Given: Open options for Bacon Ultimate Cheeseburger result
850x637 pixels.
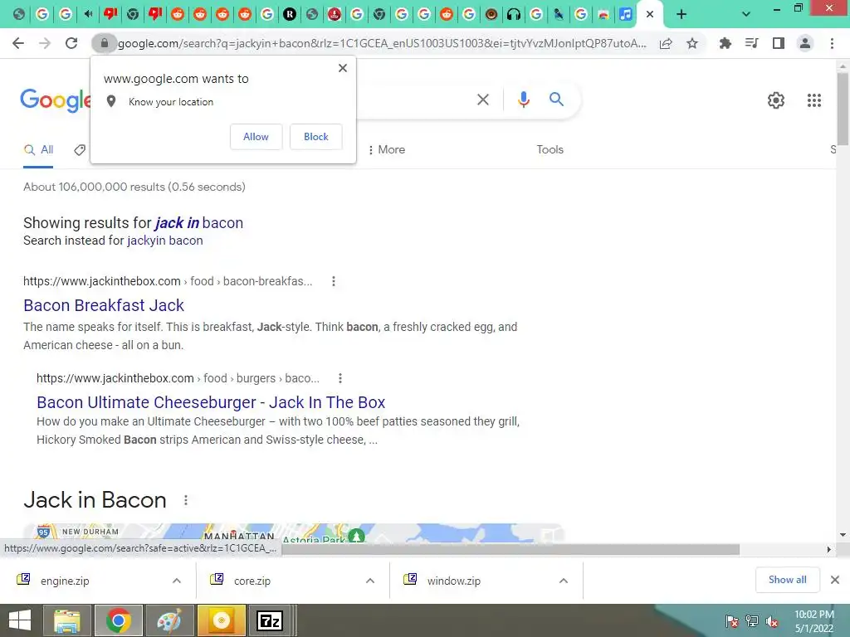Looking at the screenshot, I should [x=340, y=378].
